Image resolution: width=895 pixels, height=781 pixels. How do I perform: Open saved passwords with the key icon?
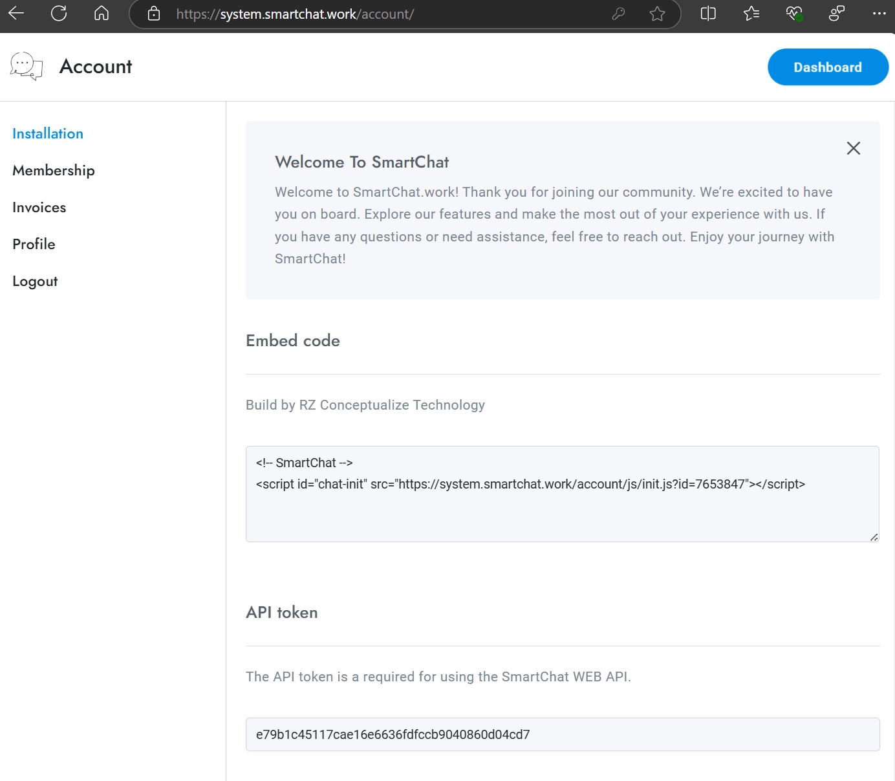coord(619,14)
